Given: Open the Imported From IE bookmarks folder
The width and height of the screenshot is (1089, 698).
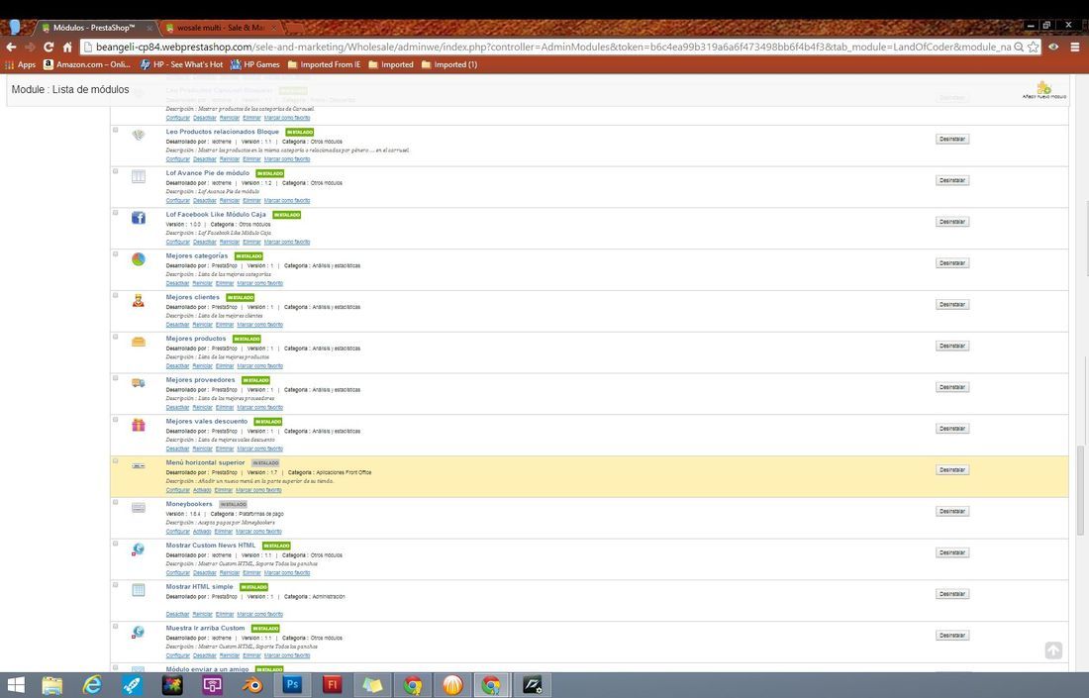Looking at the screenshot, I should click(x=324, y=64).
